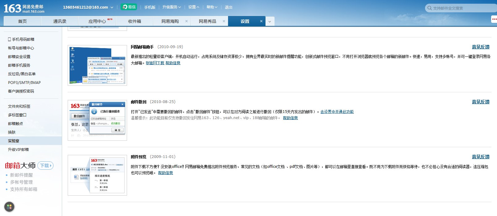This screenshot has height=216, width=497.
Task: Open 换肤 settings
Action: coord(12,132)
